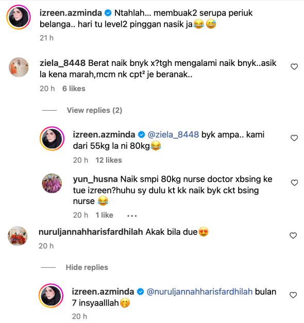The width and height of the screenshot is (304, 323).
Task: Like nuruljannahharisfardhilah's 'Akak bila due' comment
Action: pyautogui.click(x=293, y=235)
